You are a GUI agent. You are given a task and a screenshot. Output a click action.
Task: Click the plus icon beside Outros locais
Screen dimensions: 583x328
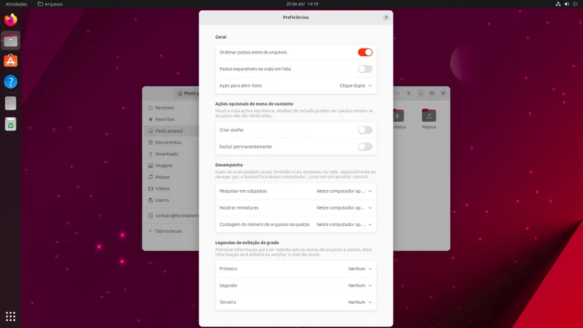(x=150, y=231)
